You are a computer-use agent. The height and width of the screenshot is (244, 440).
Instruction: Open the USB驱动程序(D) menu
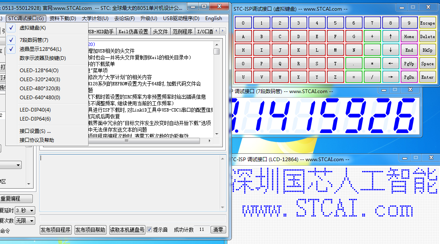click(x=181, y=18)
